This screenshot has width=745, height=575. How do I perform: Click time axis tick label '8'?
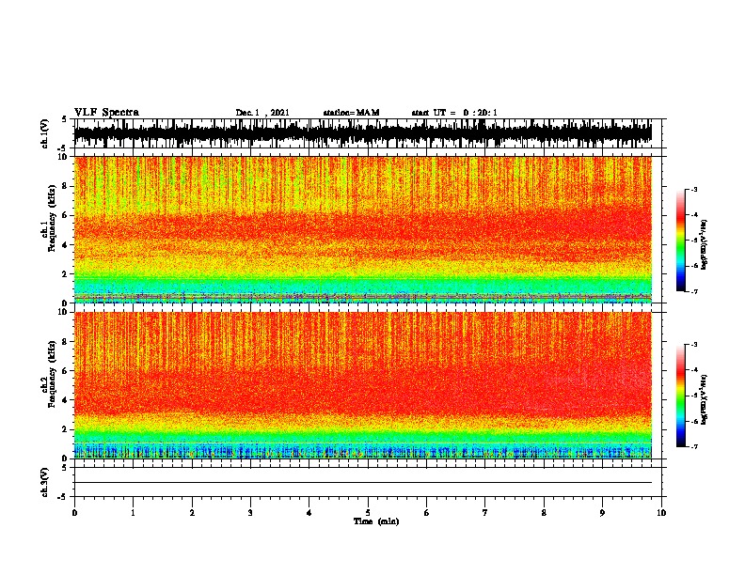click(x=544, y=513)
